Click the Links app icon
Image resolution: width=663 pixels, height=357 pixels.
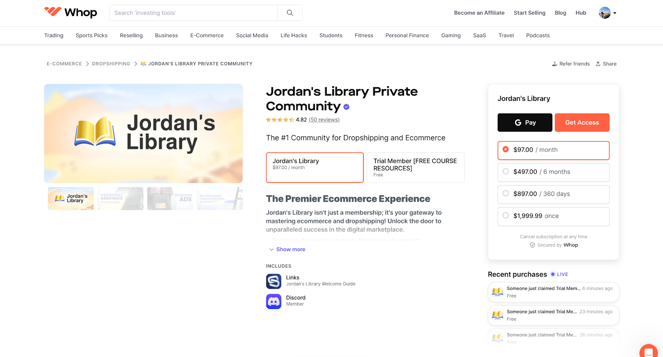click(x=273, y=281)
